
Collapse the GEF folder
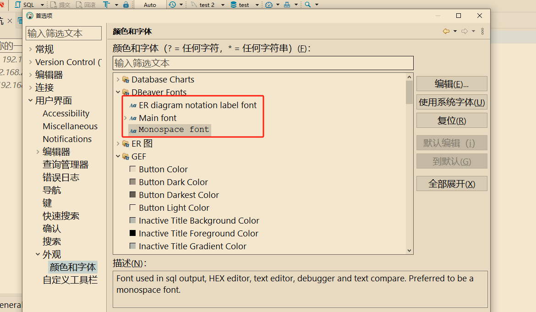118,157
